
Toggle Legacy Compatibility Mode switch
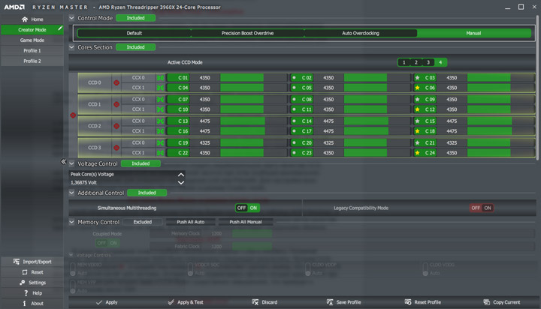click(482, 208)
